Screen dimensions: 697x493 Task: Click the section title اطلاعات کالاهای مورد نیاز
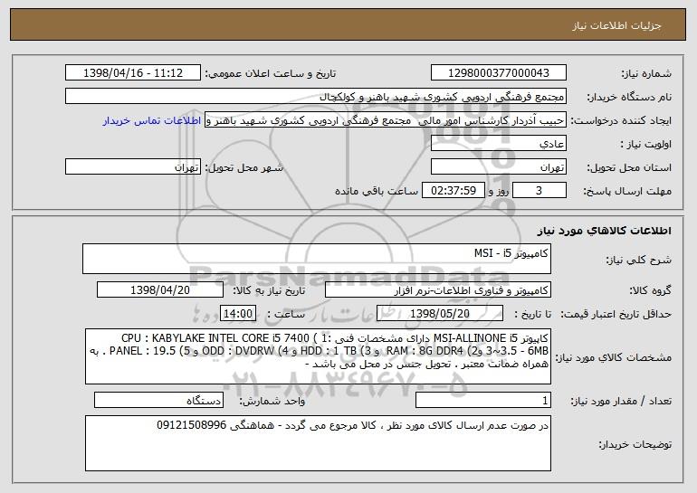[x=604, y=231]
